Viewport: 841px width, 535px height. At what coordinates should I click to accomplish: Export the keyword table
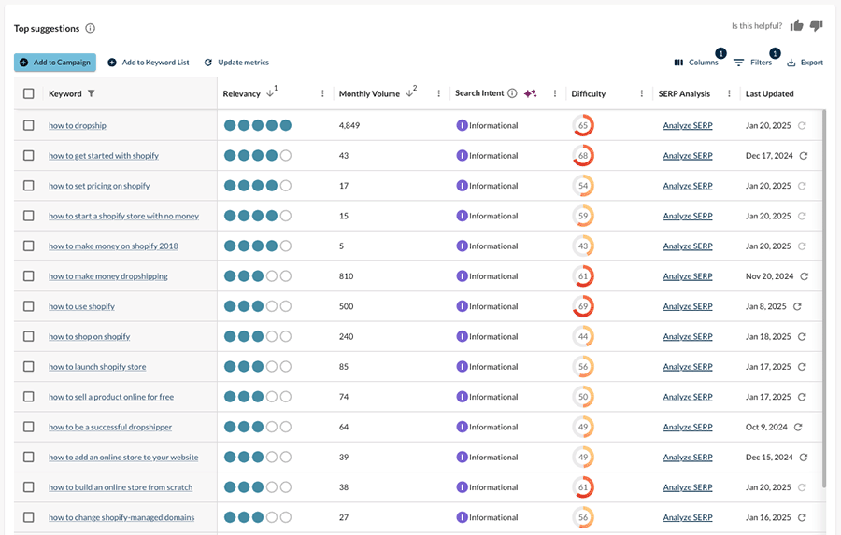[x=805, y=63]
